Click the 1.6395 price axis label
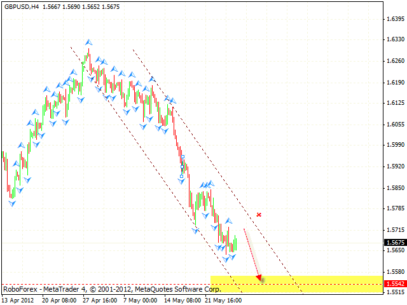Screen dimensions: 407x305 click(x=396, y=18)
